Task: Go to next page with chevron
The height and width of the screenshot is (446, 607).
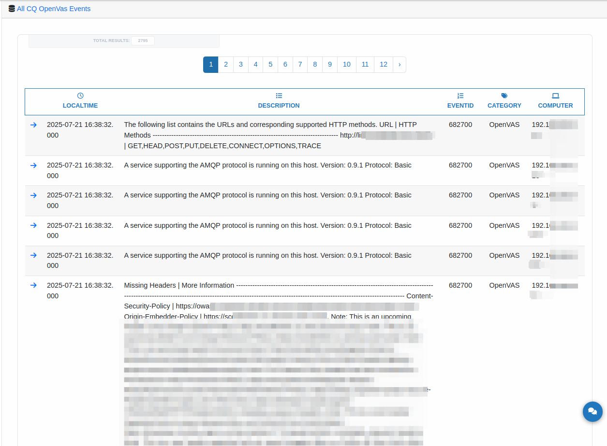Action: [399, 65]
